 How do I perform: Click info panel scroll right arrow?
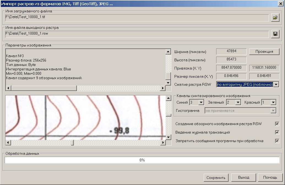pyautogui.click(x=163, y=88)
